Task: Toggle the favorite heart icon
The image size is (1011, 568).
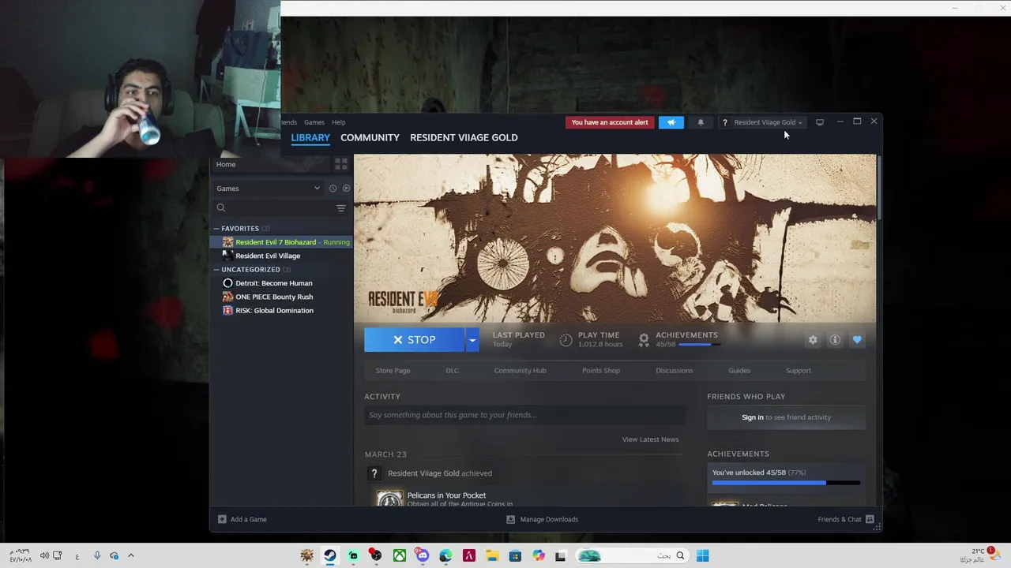Action: (857, 340)
